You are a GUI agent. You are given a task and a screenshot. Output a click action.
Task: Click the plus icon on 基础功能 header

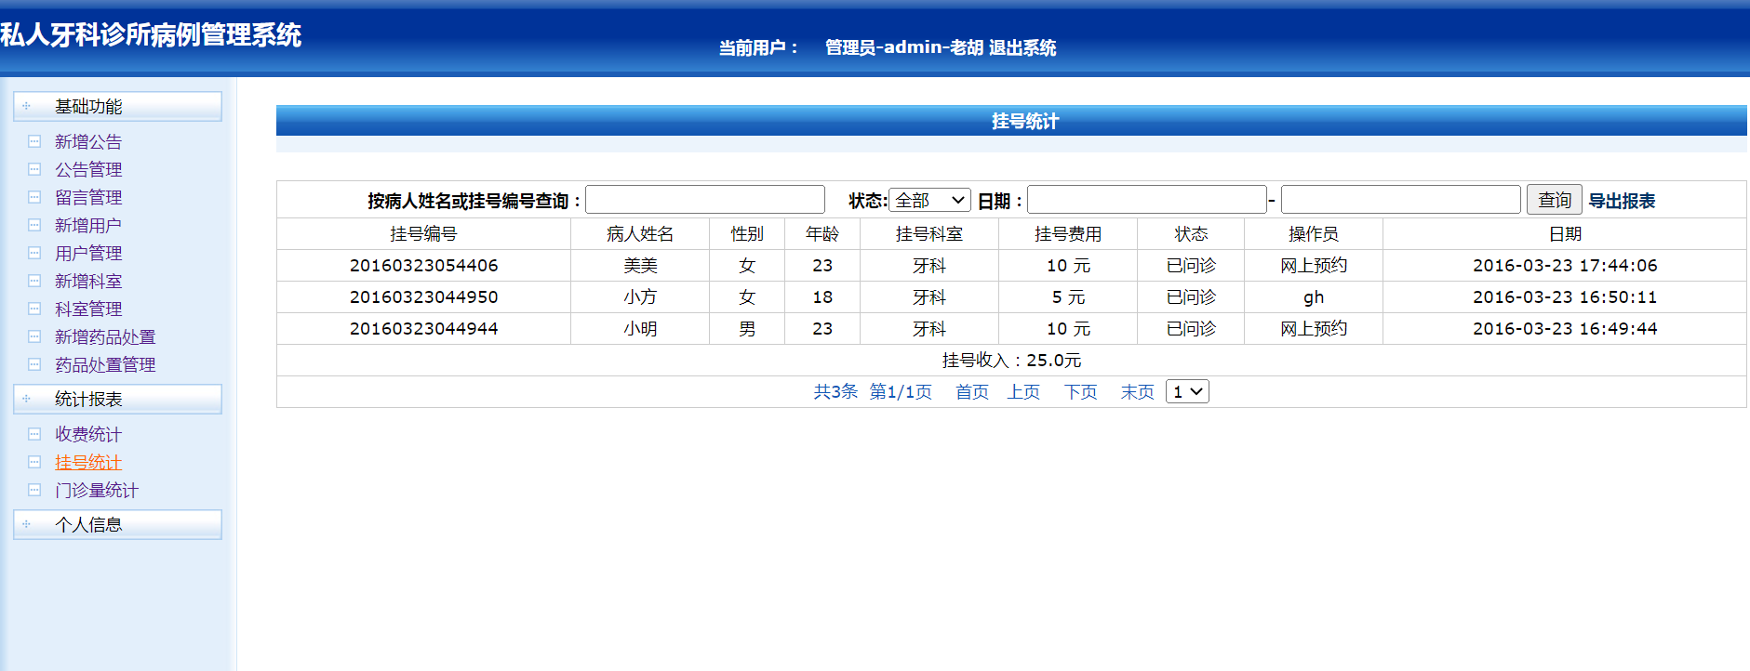pos(26,106)
